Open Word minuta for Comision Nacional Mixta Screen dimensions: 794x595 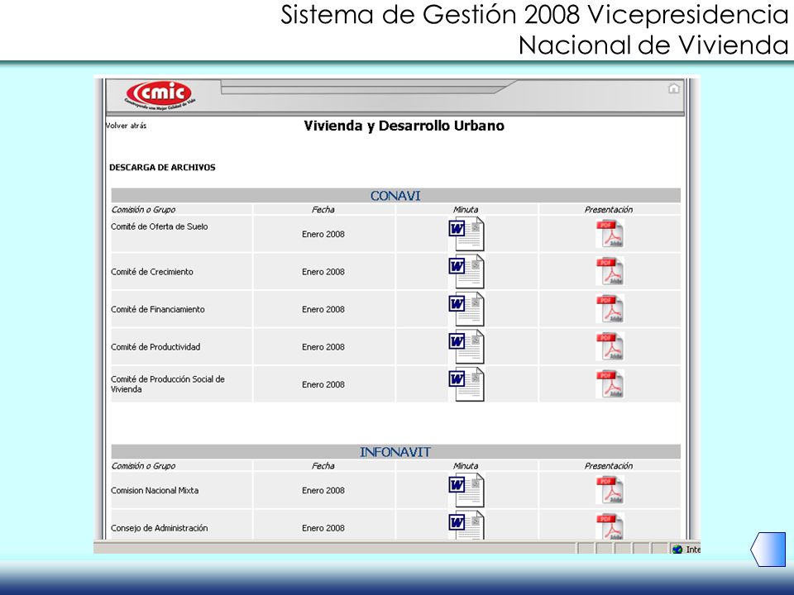tap(466, 490)
